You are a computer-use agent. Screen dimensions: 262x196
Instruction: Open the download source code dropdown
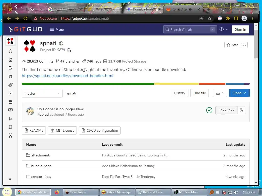pyautogui.click(x=220, y=93)
